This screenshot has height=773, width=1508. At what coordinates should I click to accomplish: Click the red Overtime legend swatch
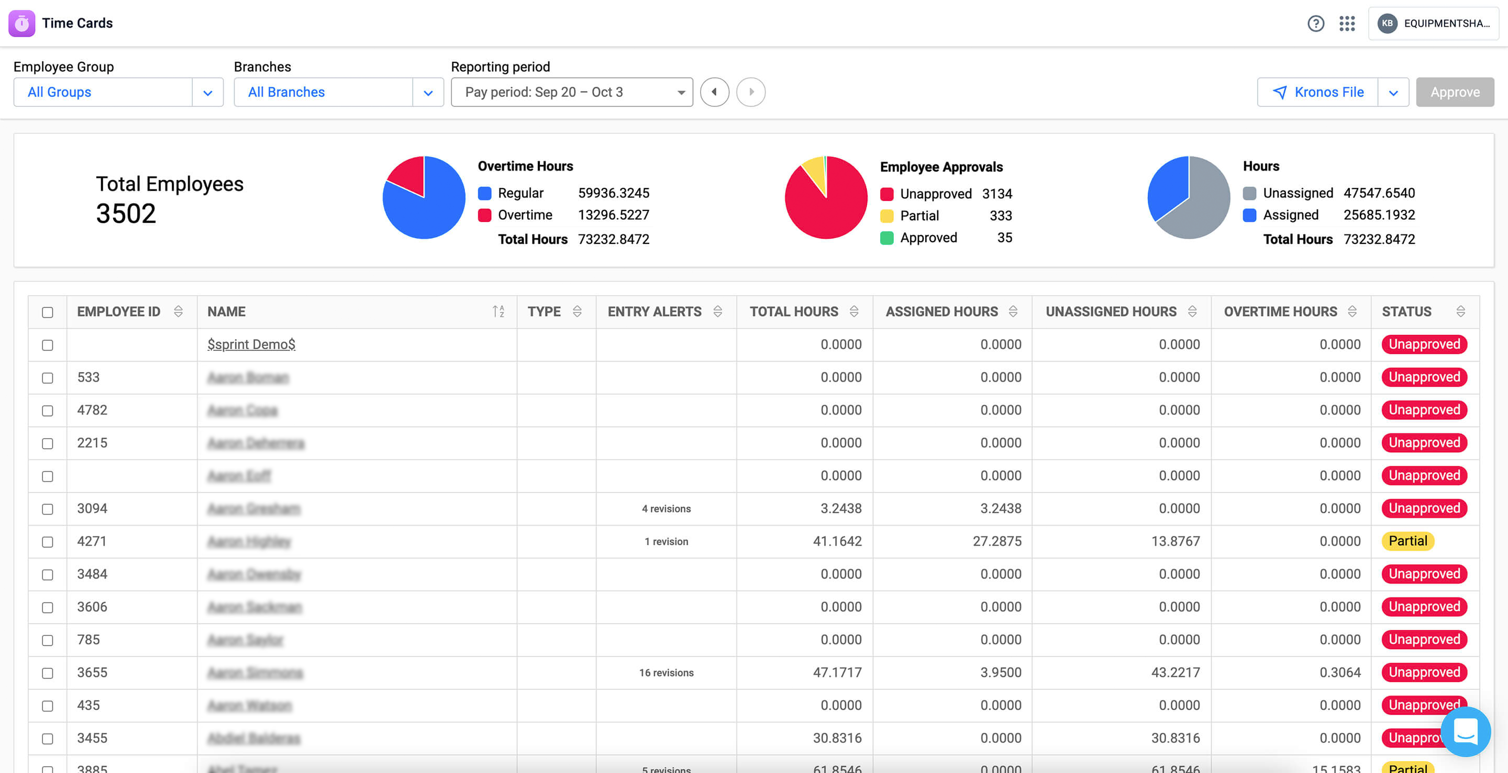(485, 215)
